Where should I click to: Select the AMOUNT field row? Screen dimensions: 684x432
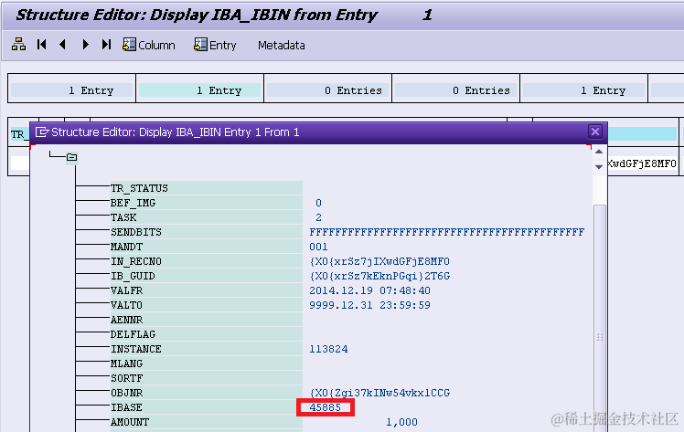click(207, 422)
